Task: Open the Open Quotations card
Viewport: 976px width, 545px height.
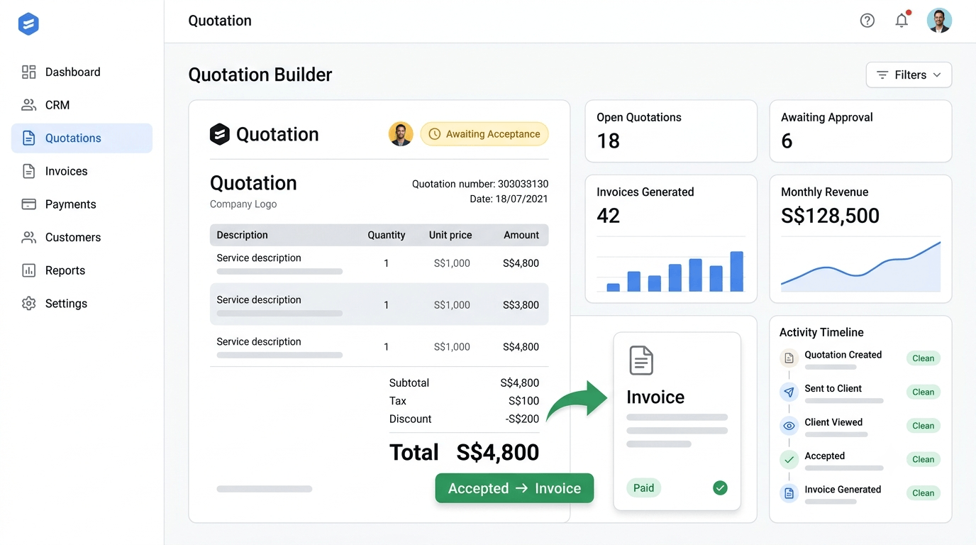Action: coord(671,131)
